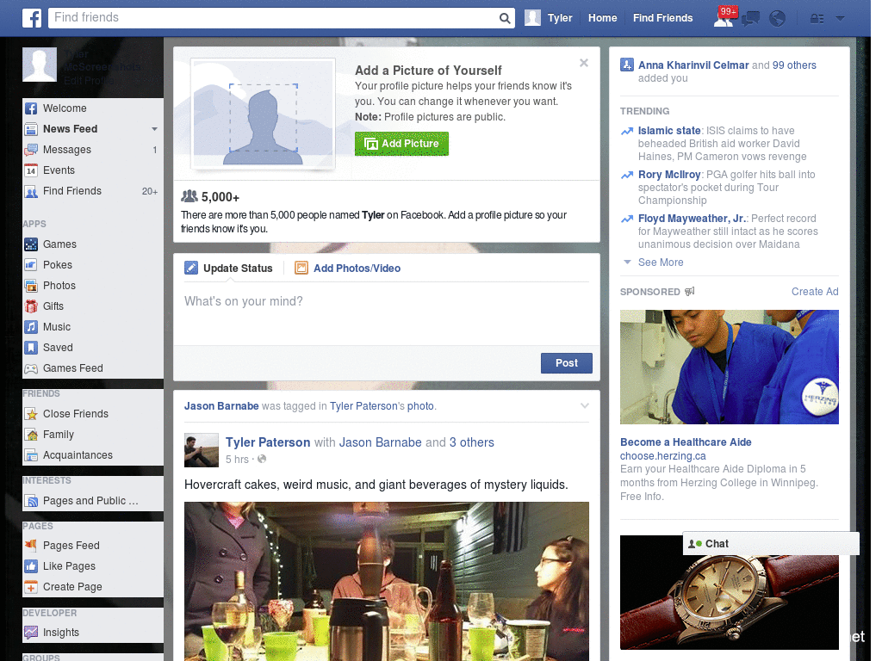Viewport: 882px width, 661px height.
Task: Select the Update Status tab
Action: click(229, 269)
